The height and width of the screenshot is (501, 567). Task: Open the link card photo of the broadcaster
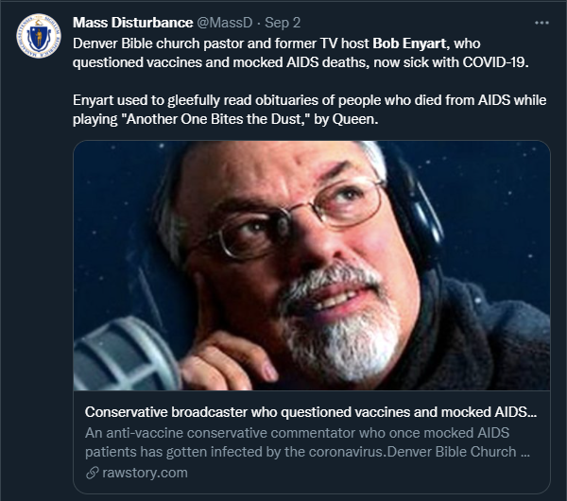click(x=311, y=268)
